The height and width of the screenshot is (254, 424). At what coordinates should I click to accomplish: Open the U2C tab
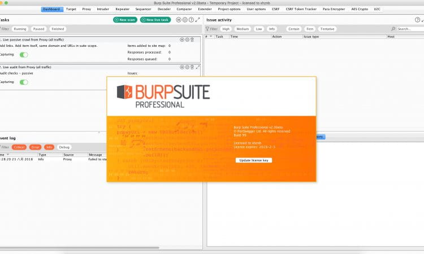377,9
